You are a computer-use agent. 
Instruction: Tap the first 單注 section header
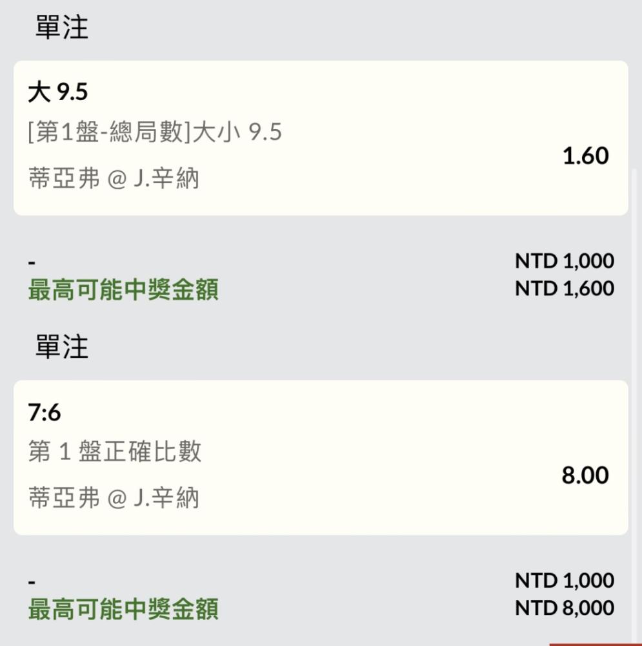pyautogui.click(x=62, y=27)
